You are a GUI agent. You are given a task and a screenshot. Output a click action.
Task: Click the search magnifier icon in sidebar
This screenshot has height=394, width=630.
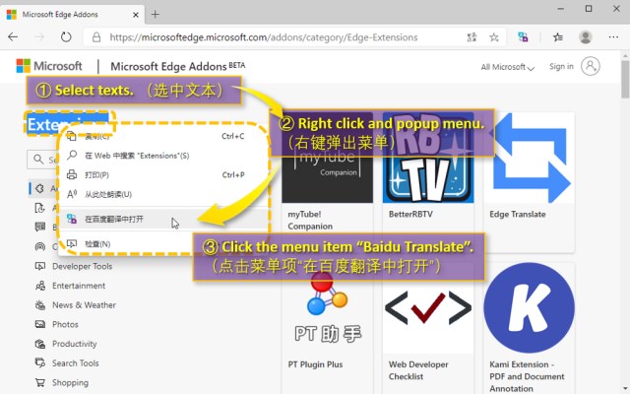tap(38, 160)
